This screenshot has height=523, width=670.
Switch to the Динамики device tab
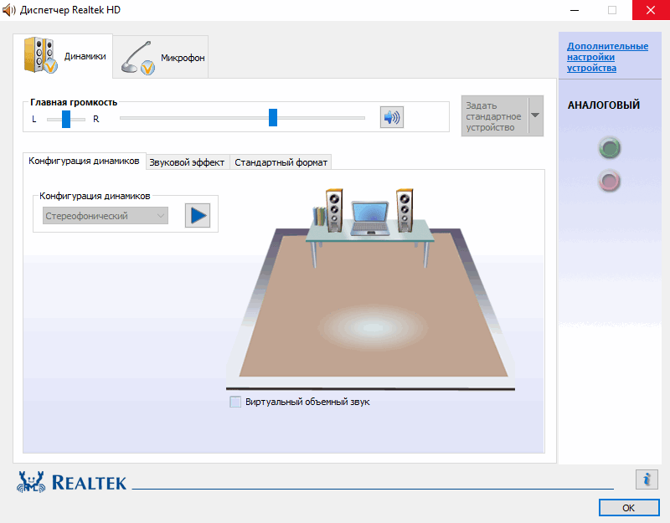(63, 56)
